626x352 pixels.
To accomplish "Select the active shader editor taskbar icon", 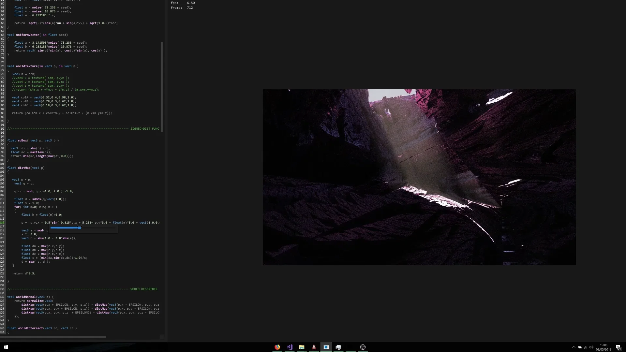I will point(326,347).
